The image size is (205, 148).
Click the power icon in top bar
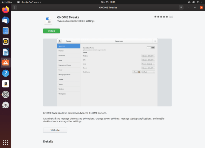198,2
